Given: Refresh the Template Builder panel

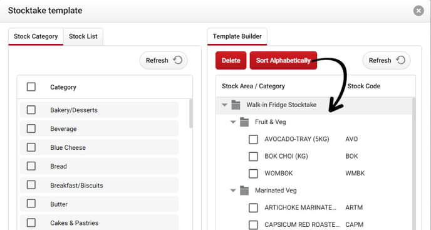Looking at the screenshot, I should 387,60.
